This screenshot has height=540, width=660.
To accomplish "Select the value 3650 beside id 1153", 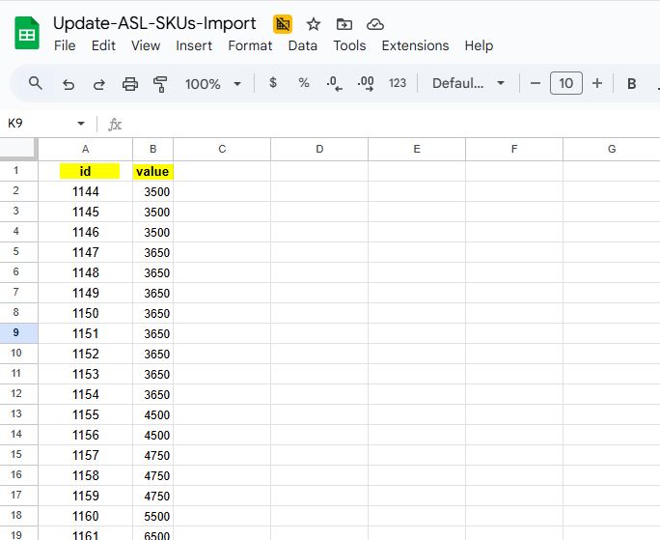I will point(152,374).
